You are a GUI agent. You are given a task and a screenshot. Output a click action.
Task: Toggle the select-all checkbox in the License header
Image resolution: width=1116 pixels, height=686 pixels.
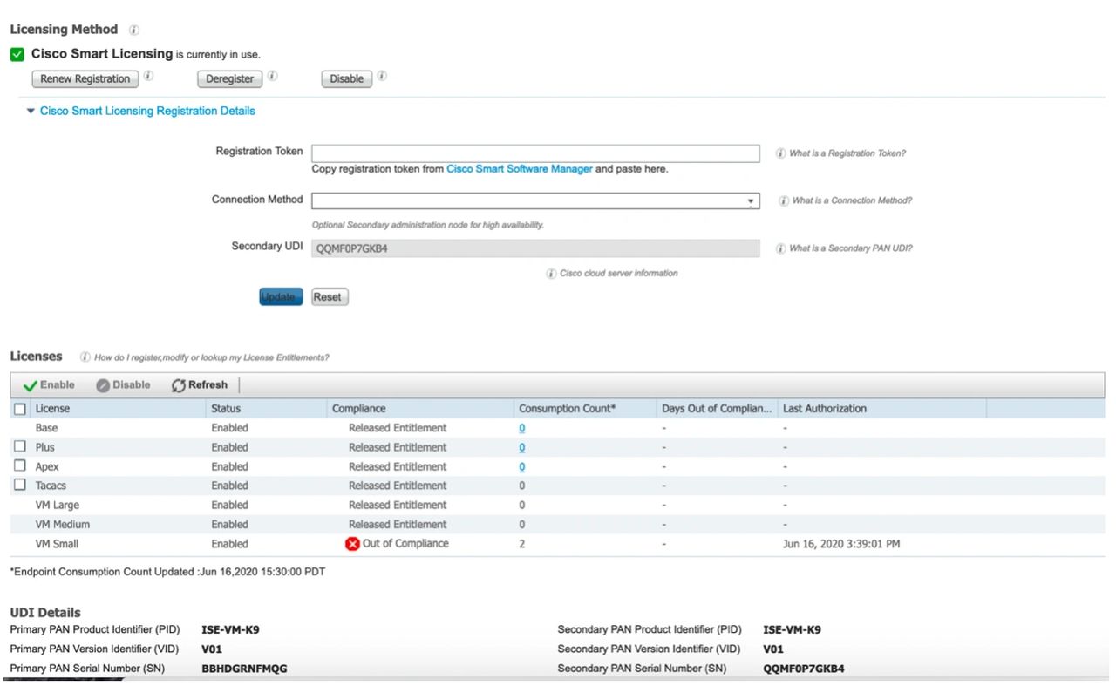[x=20, y=408]
